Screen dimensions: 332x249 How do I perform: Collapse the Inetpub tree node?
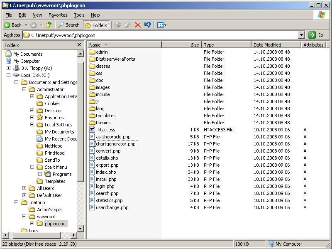click(x=16, y=202)
